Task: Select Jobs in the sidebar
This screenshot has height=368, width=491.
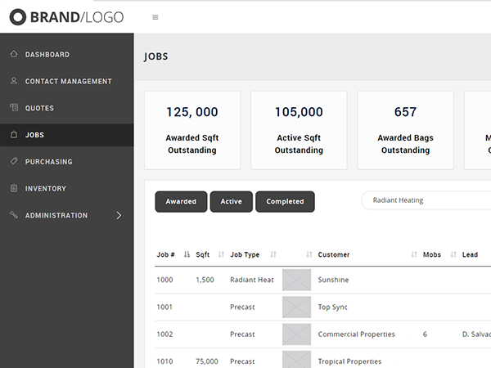Action: click(x=67, y=135)
